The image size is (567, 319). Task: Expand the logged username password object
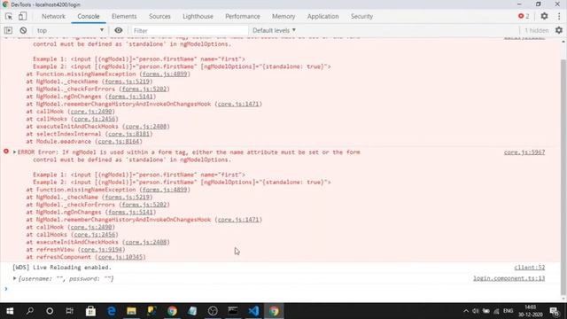coord(14,278)
